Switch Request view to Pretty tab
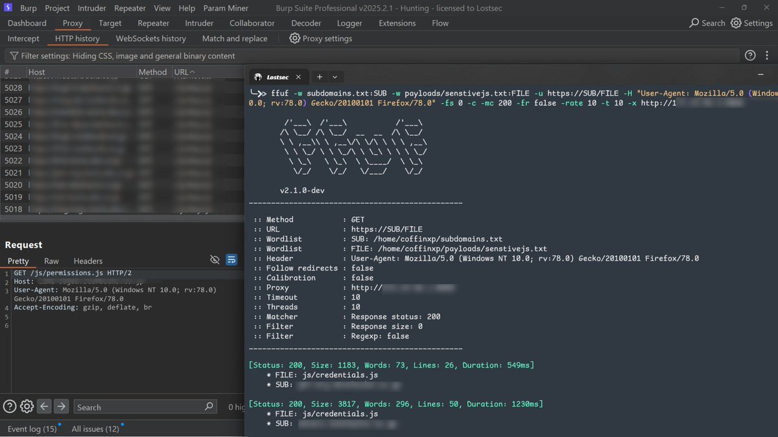This screenshot has width=778, height=437. pyautogui.click(x=18, y=261)
